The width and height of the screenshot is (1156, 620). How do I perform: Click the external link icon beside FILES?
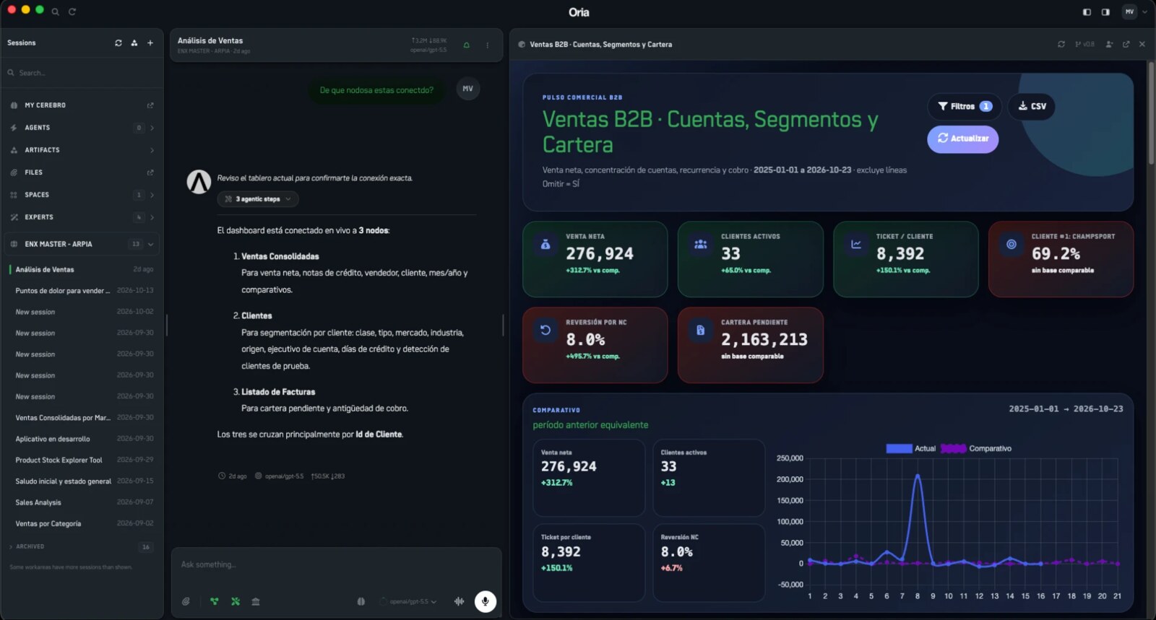click(150, 173)
